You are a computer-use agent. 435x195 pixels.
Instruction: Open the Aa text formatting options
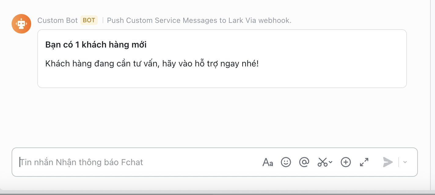pos(268,162)
